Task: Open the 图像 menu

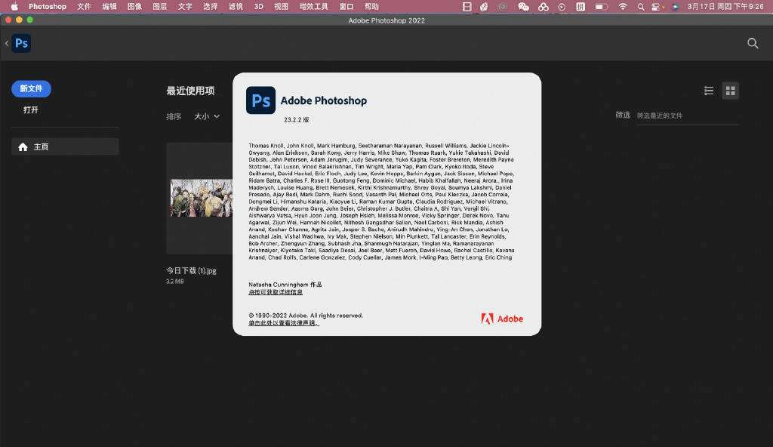Action: [x=134, y=6]
